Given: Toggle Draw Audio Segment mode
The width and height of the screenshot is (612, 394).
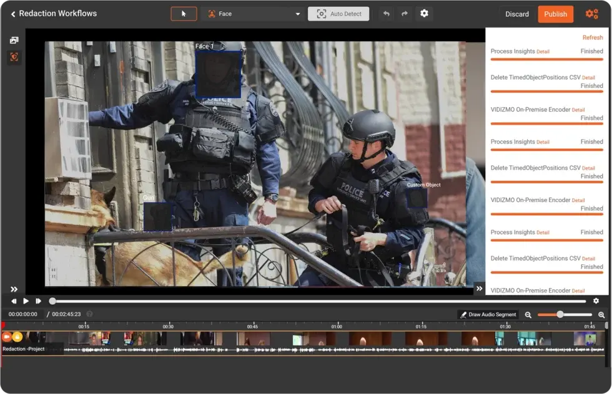Looking at the screenshot, I should tap(488, 315).
